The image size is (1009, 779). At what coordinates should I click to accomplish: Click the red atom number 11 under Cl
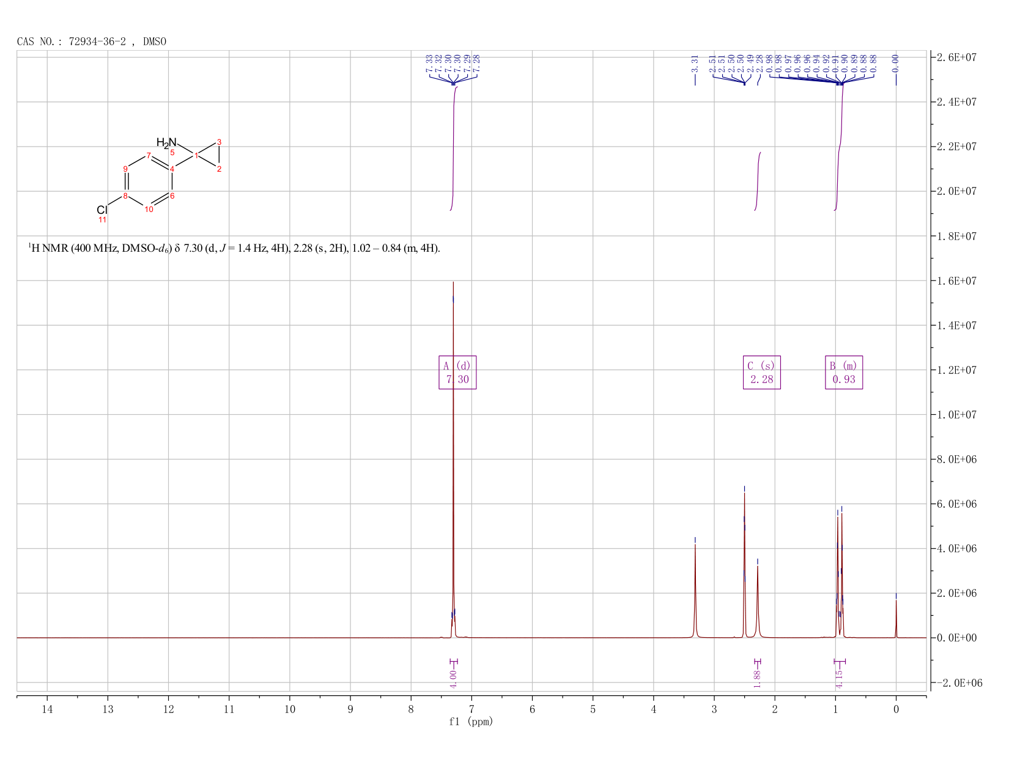(x=102, y=220)
